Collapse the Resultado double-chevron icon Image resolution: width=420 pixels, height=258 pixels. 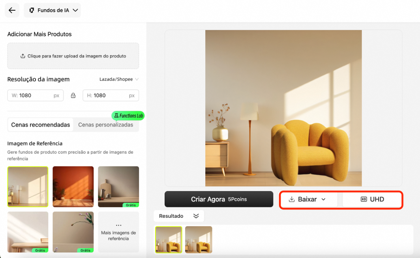point(196,216)
